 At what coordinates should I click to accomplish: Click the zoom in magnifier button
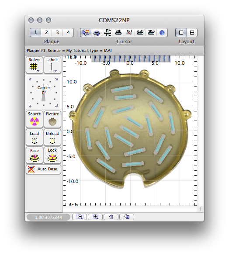95,217
